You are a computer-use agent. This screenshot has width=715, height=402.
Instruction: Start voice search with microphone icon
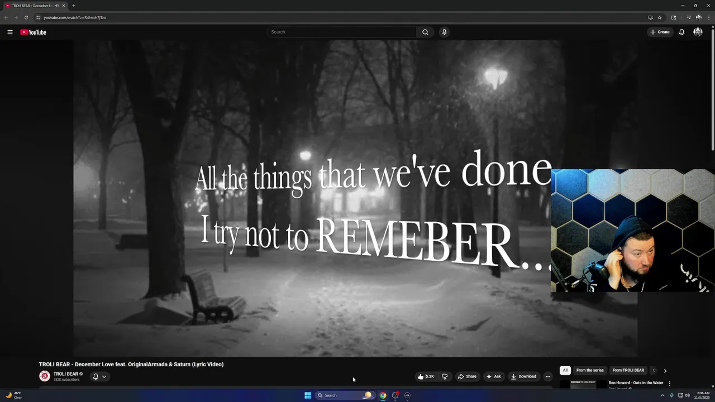point(444,32)
